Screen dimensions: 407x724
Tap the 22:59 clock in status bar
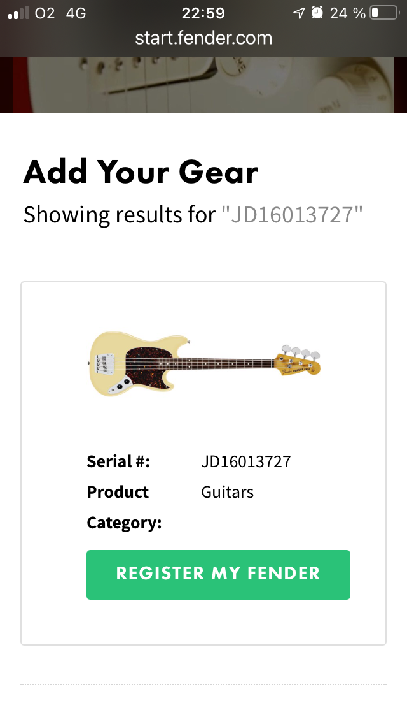[203, 13]
